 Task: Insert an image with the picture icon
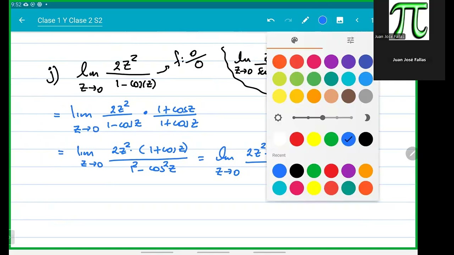[340, 20]
